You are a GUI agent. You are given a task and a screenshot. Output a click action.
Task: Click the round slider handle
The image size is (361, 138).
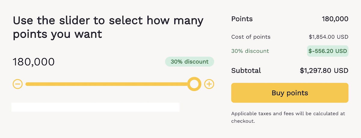tap(194, 84)
